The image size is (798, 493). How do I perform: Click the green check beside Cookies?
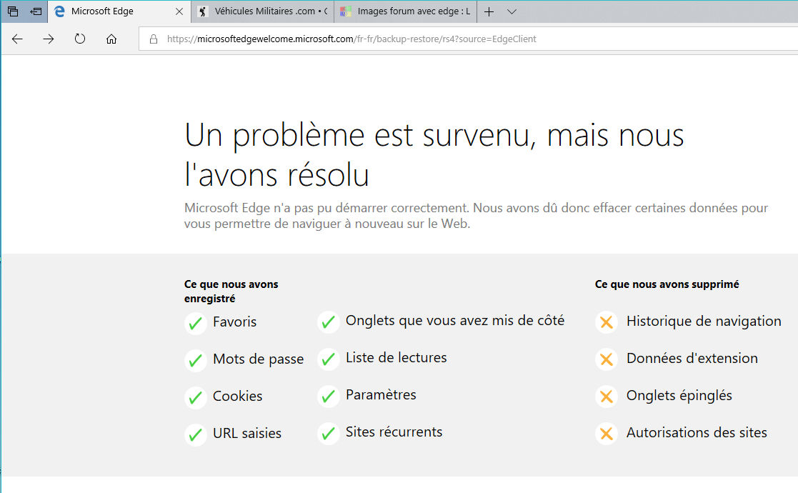[x=196, y=397]
